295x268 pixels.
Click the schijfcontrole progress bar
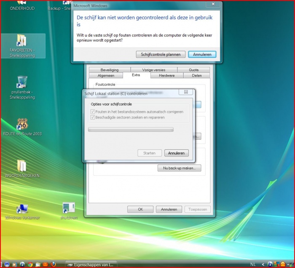pyautogui.click(x=131, y=130)
